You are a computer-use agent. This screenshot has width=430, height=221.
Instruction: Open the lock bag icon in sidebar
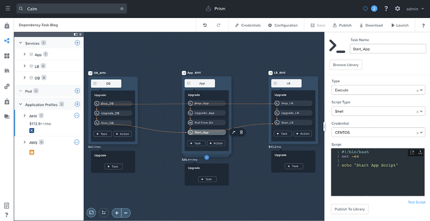[x=7, y=101]
